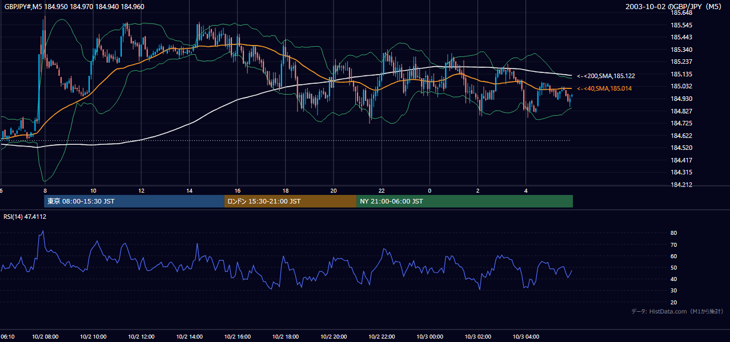Click the 10/2 20:00 timeline label
This screenshot has width=730, height=342.
coord(333,337)
